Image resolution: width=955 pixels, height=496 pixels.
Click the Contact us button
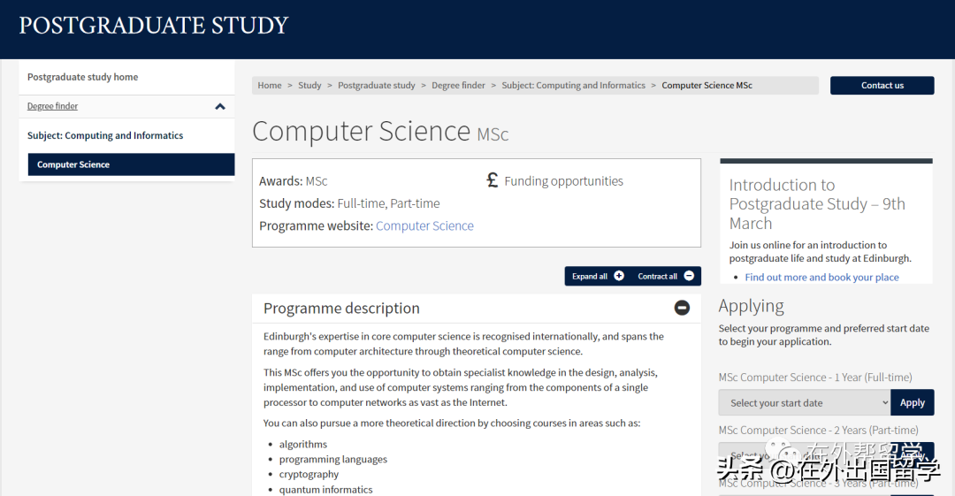coord(882,85)
